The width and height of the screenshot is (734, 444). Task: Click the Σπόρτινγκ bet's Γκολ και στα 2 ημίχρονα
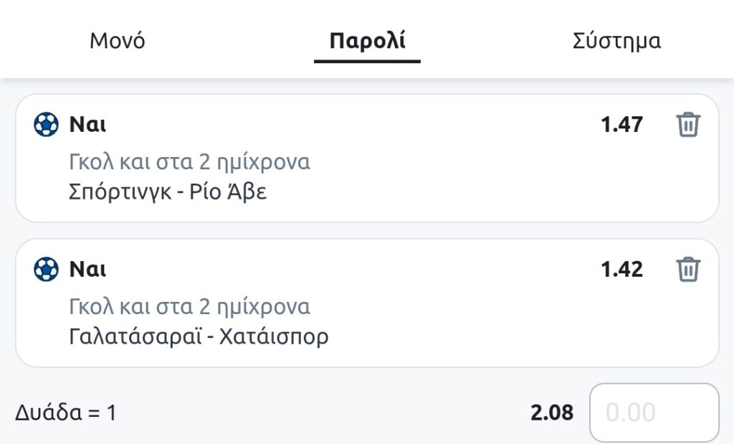189,162
